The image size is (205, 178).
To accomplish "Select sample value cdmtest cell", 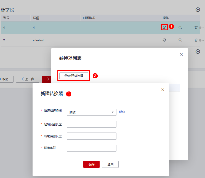I will [38, 40].
